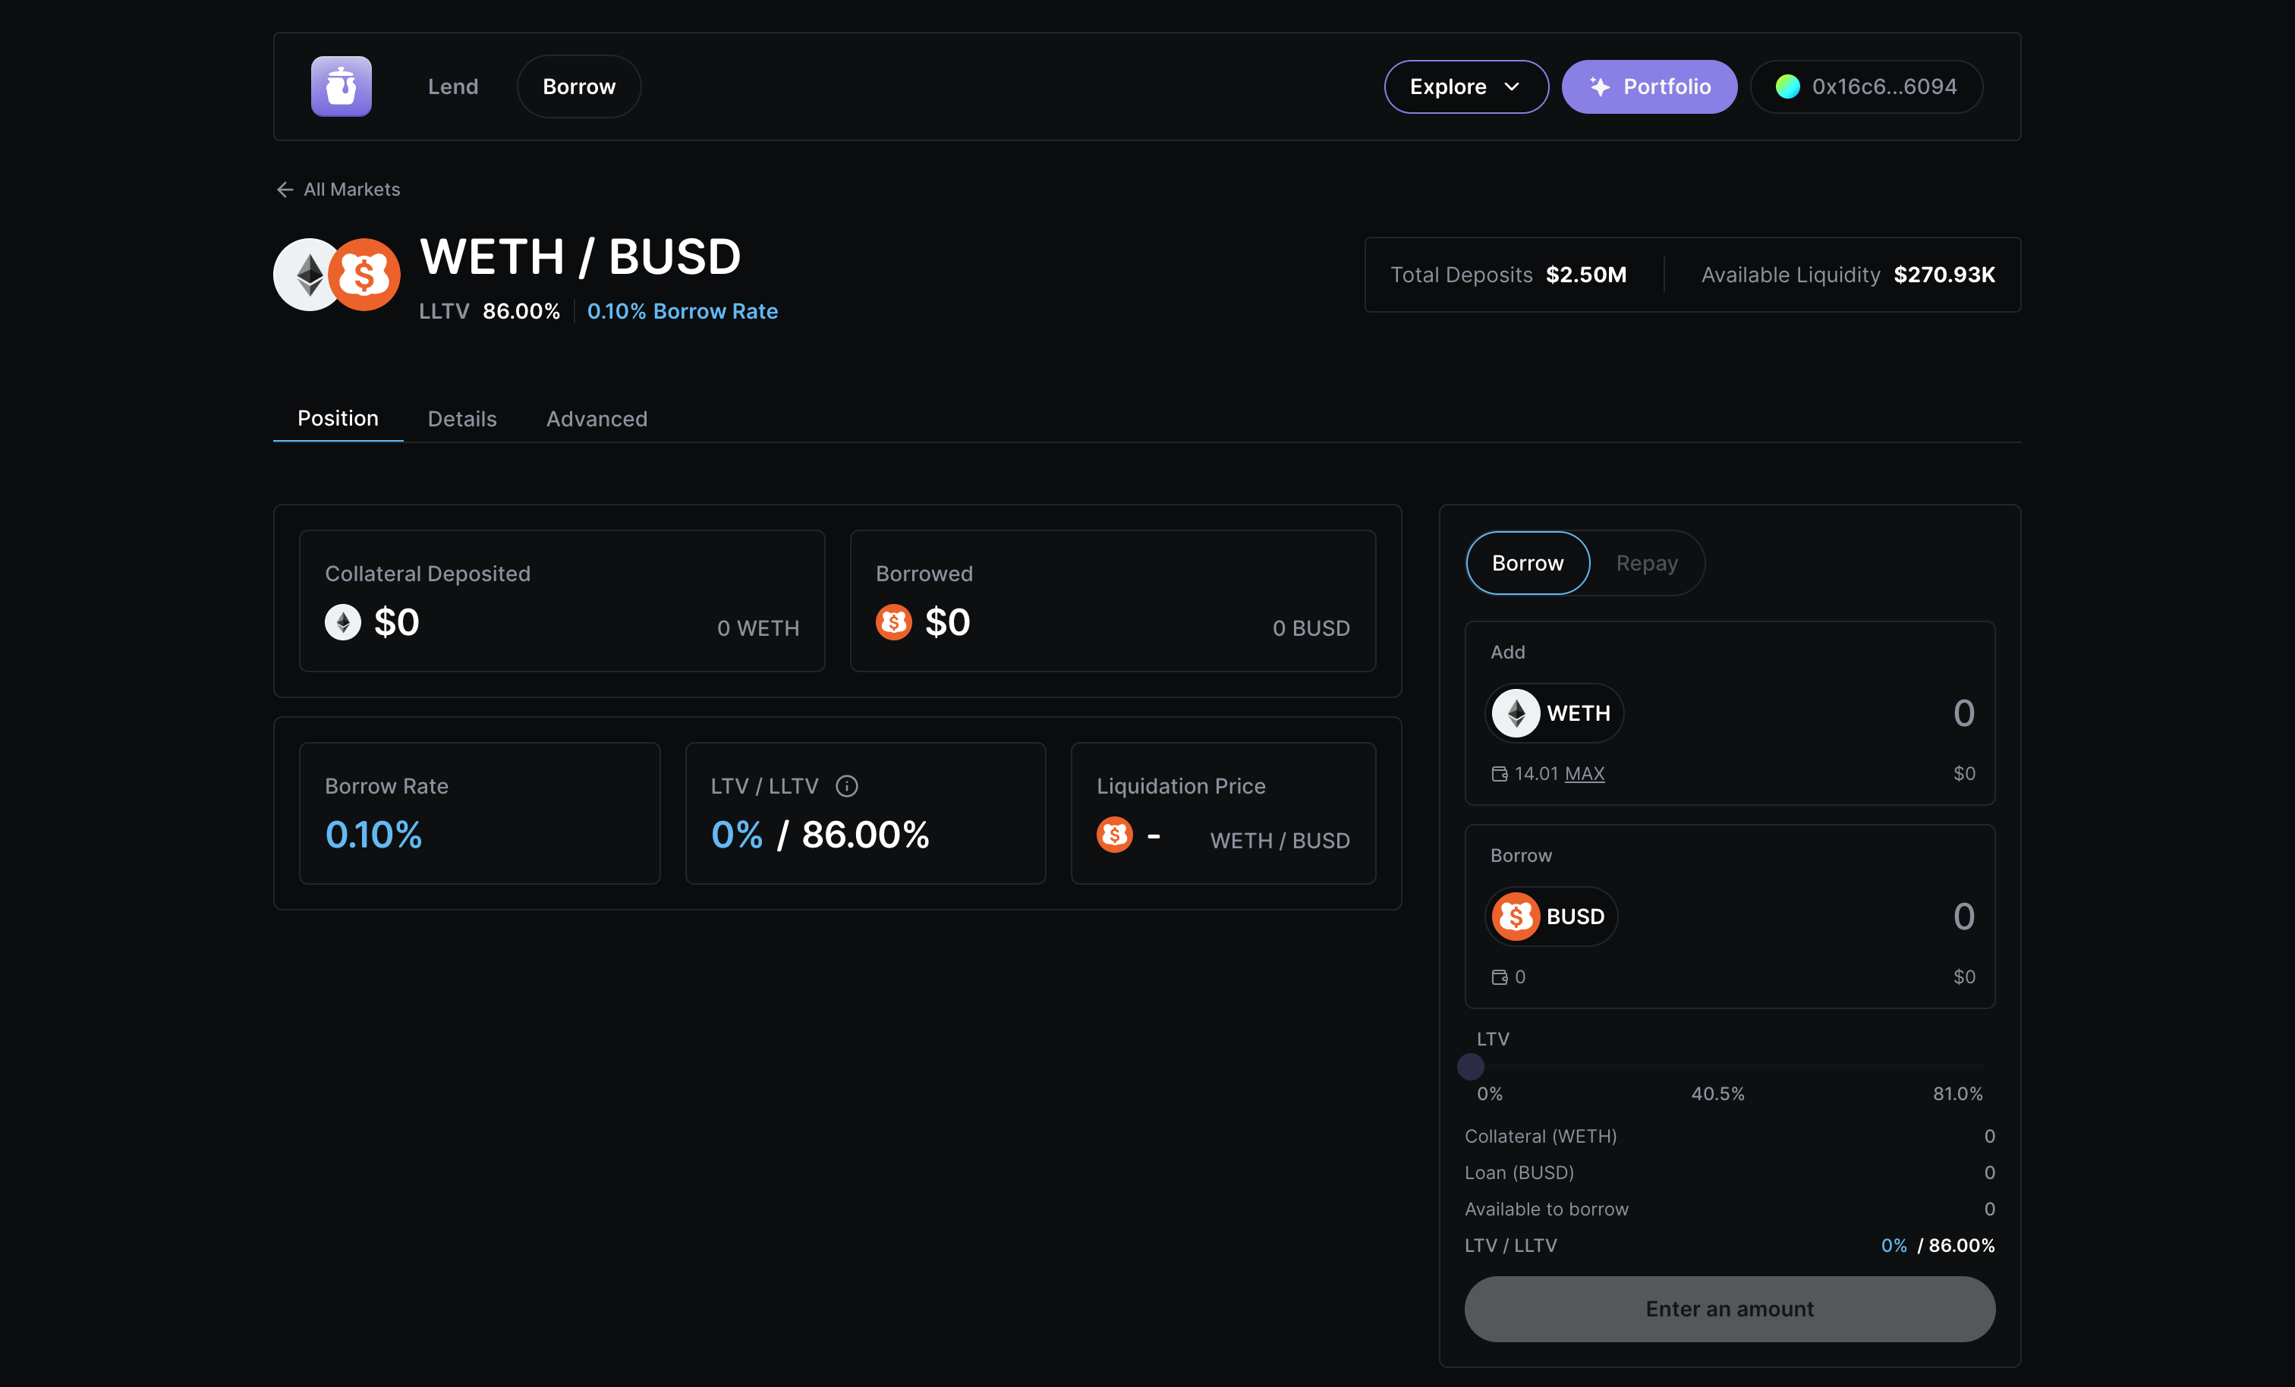Click the LLTV 86.00% label

click(x=489, y=311)
